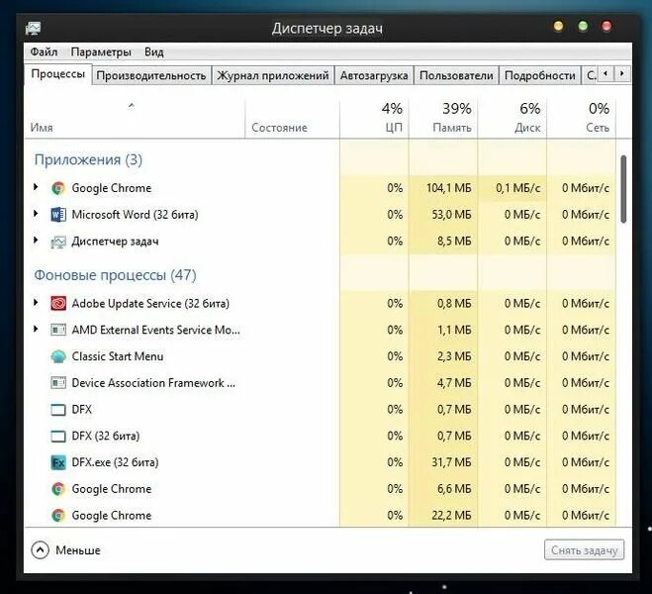Click the 8,5 МБ memory value
The image size is (652, 594).
pyautogui.click(x=454, y=242)
